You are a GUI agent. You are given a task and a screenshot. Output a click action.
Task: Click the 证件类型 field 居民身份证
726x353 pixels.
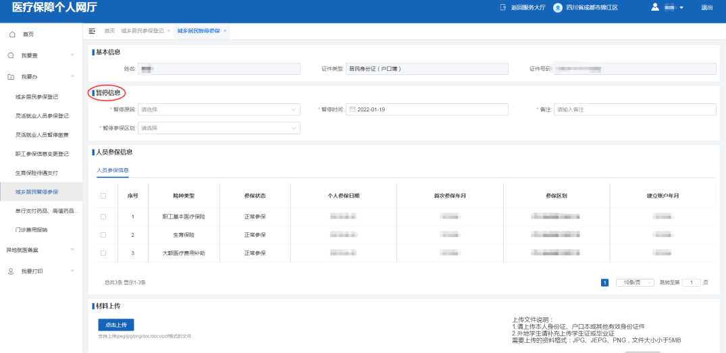[x=427, y=69]
